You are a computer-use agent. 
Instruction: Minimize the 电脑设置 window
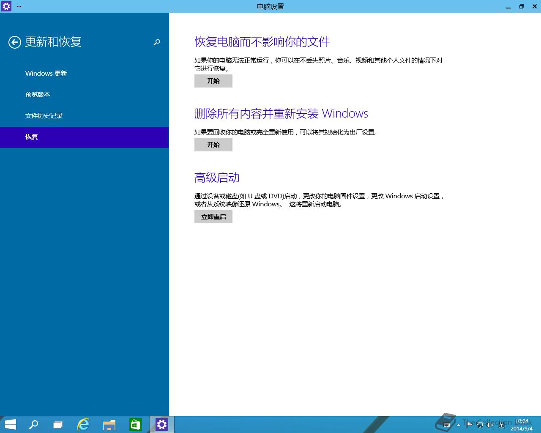click(508, 6)
